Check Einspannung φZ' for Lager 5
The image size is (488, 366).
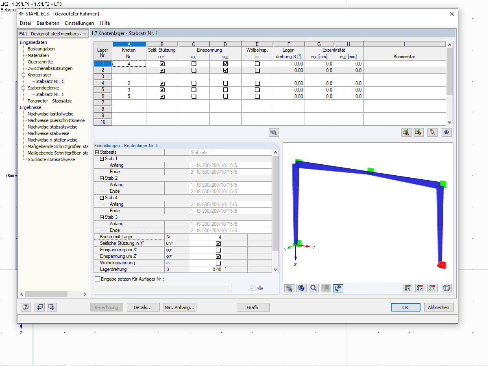tap(226, 90)
